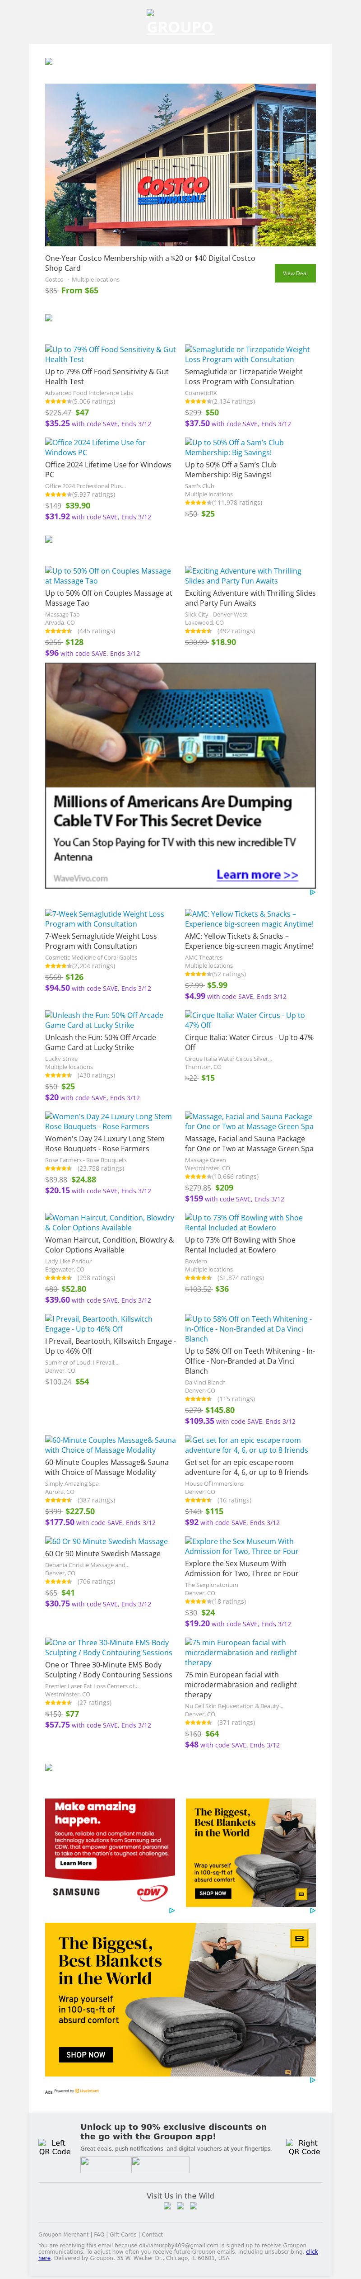Click the unsubscribe 'click here' link
Image resolution: width=361 pixels, height=2279 pixels.
(x=312, y=2251)
